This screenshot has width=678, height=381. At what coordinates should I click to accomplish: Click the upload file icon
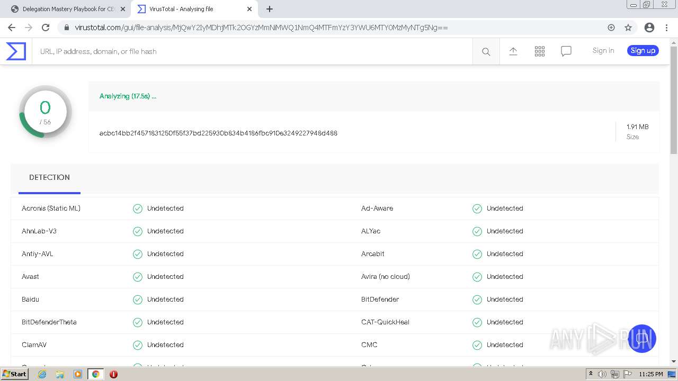point(513,51)
